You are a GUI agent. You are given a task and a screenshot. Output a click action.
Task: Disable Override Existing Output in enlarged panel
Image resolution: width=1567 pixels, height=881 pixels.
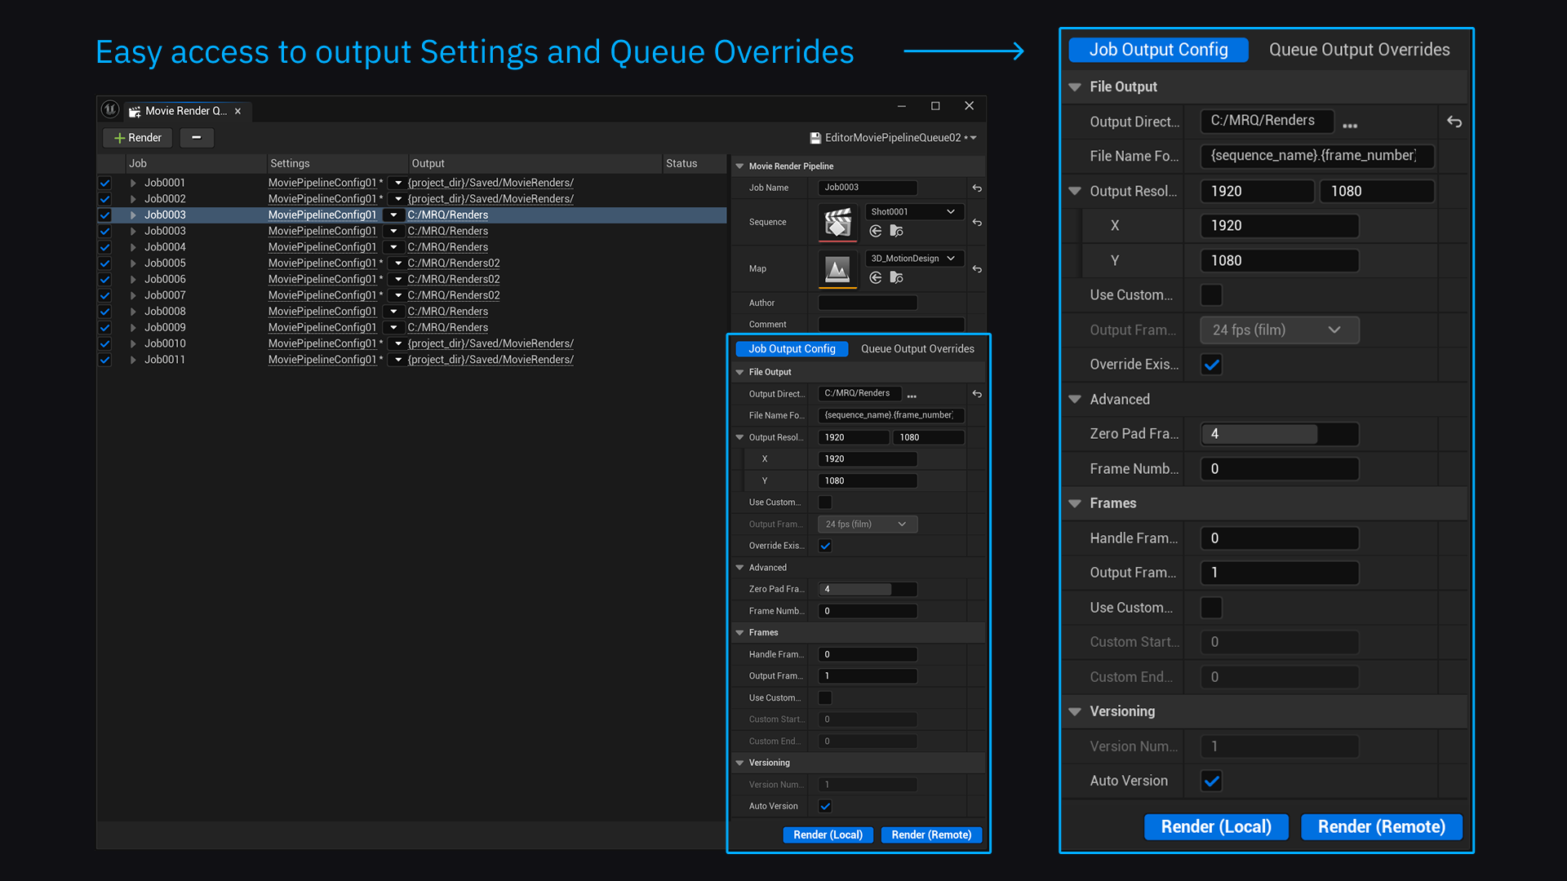tap(1212, 365)
